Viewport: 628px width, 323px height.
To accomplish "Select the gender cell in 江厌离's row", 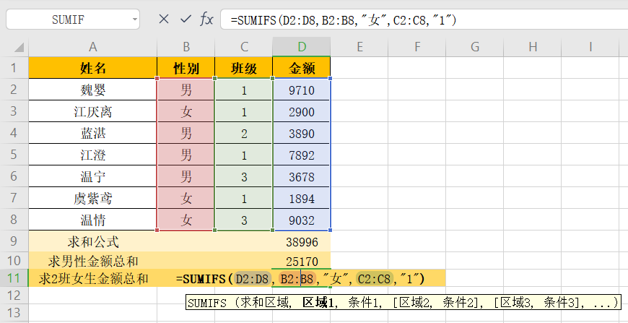I will pyautogui.click(x=186, y=111).
